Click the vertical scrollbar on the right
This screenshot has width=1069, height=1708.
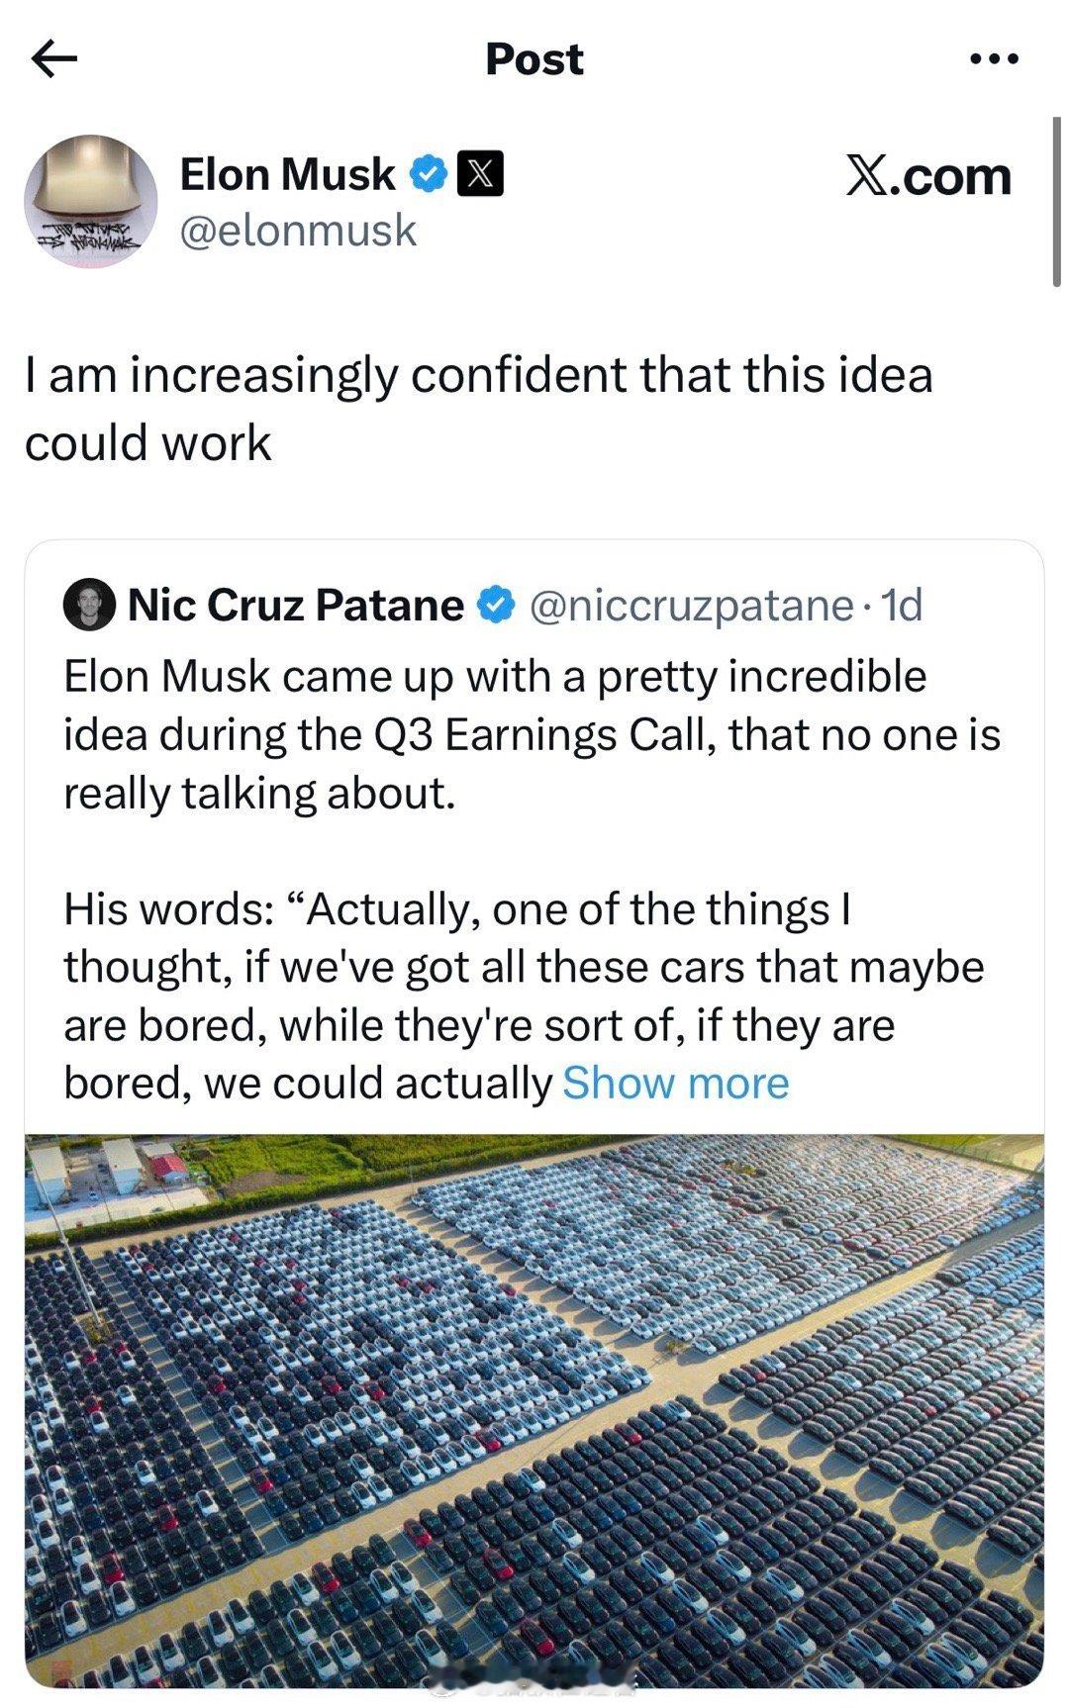click(x=1056, y=203)
